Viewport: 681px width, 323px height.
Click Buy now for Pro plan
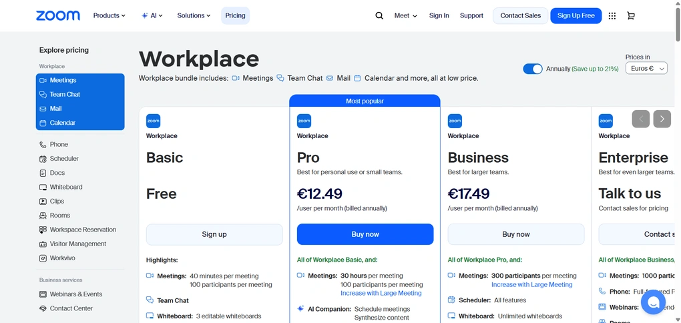[365, 234]
